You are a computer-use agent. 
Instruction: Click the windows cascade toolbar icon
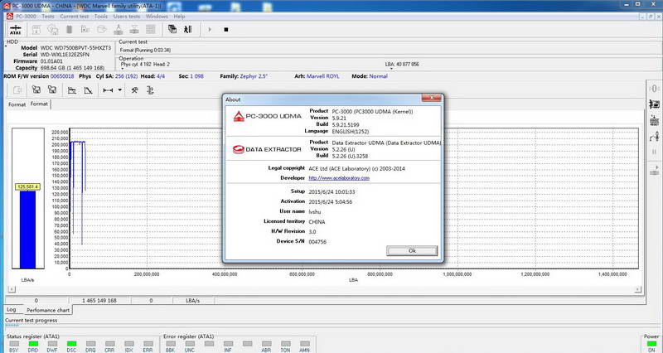(x=172, y=29)
